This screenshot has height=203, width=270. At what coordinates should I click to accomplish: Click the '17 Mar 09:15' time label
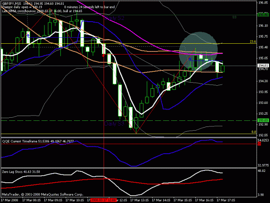pyautogui.click(x=53, y=200)
